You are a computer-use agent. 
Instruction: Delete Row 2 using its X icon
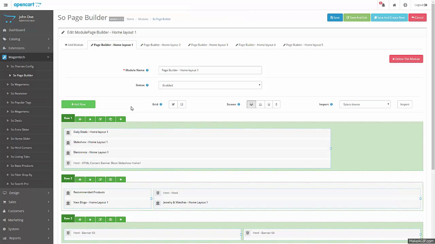click(90, 180)
